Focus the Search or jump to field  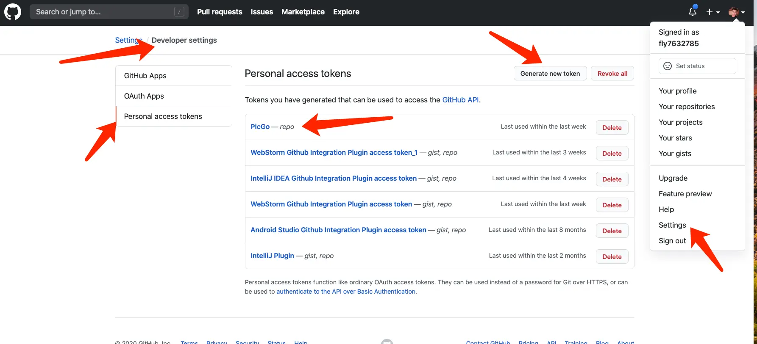(x=102, y=12)
